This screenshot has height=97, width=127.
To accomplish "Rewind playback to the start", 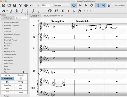I will coord(80,5).
